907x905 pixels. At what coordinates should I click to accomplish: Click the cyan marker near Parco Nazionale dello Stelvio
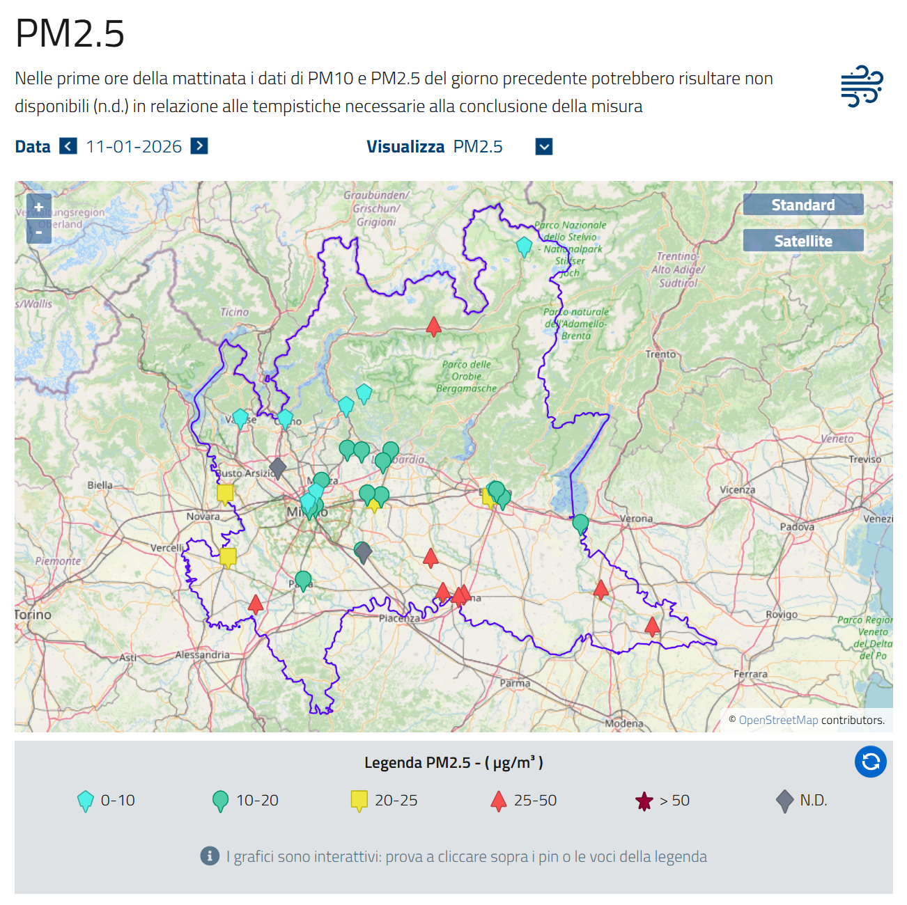tap(524, 246)
